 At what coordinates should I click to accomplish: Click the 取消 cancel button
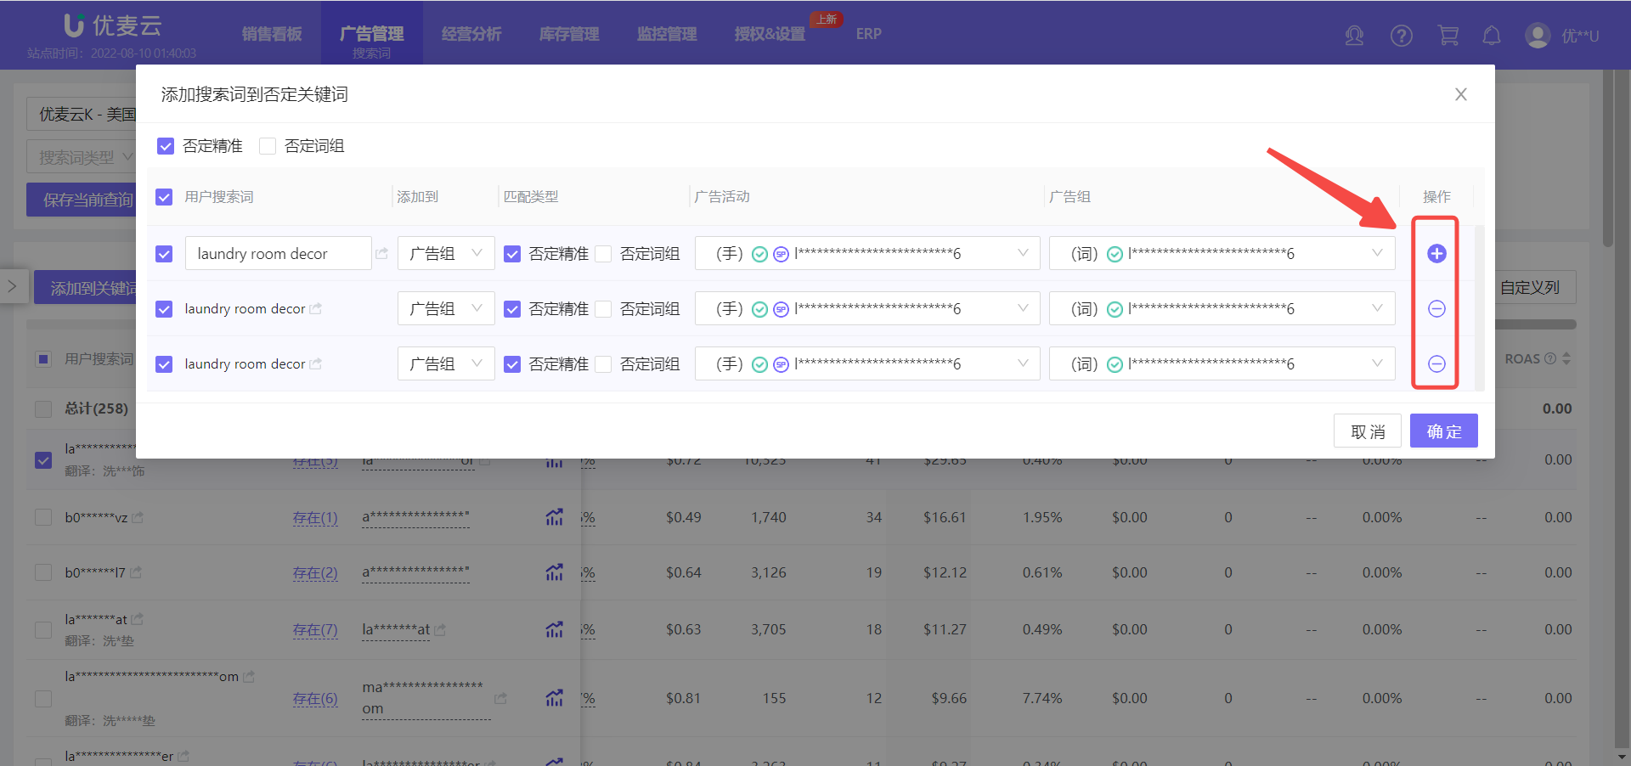coord(1367,431)
